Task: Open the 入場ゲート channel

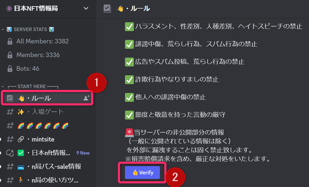Action: (47, 112)
